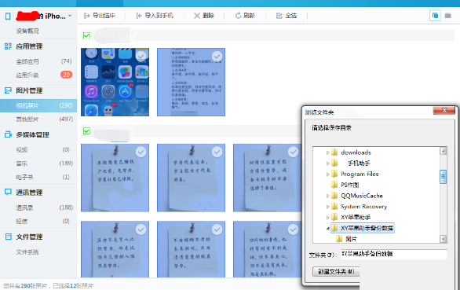Uncheck the iPhone home screen screenshot
The width and height of the screenshot is (460, 290).
click(141, 56)
